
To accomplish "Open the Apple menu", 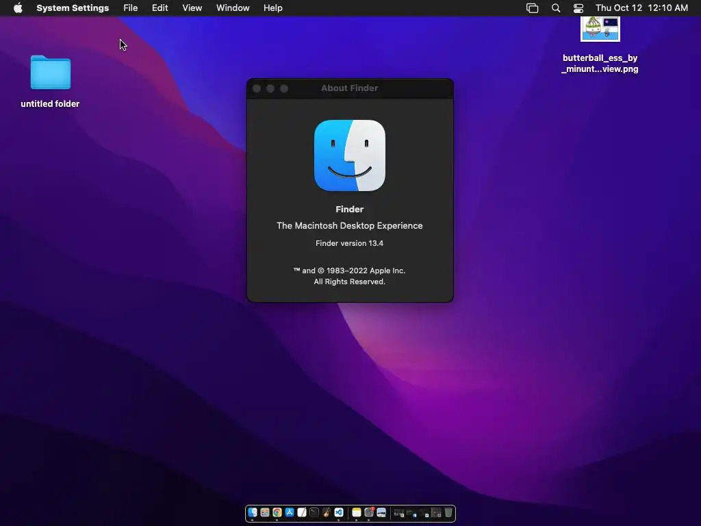I will point(18,8).
